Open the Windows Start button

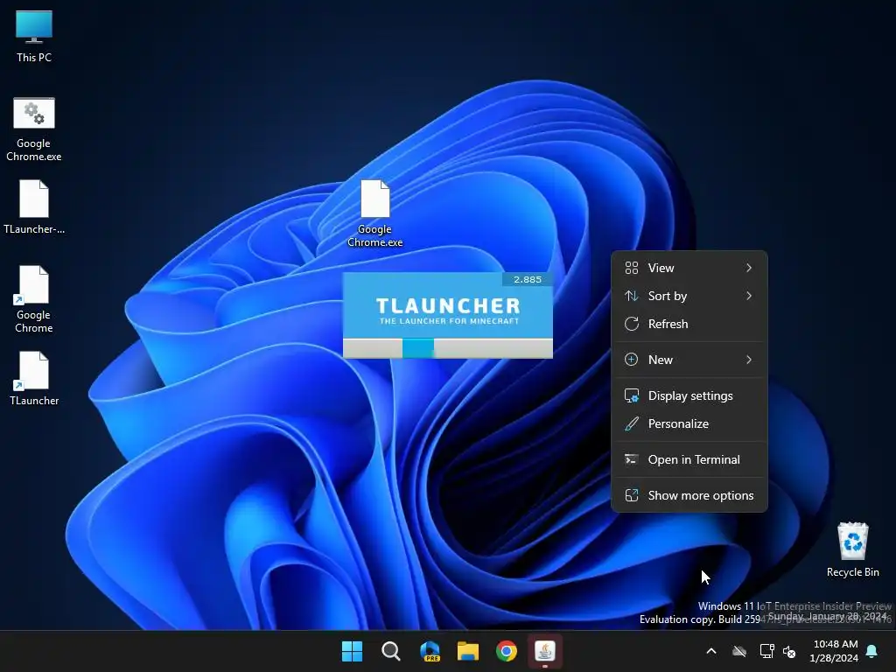[x=352, y=651]
